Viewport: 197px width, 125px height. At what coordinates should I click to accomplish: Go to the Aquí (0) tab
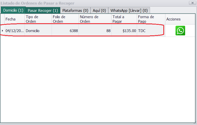(99, 11)
